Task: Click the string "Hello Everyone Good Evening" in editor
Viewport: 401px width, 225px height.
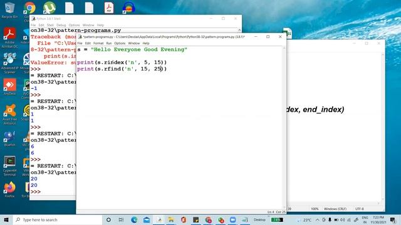Action: pyautogui.click(x=139, y=49)
